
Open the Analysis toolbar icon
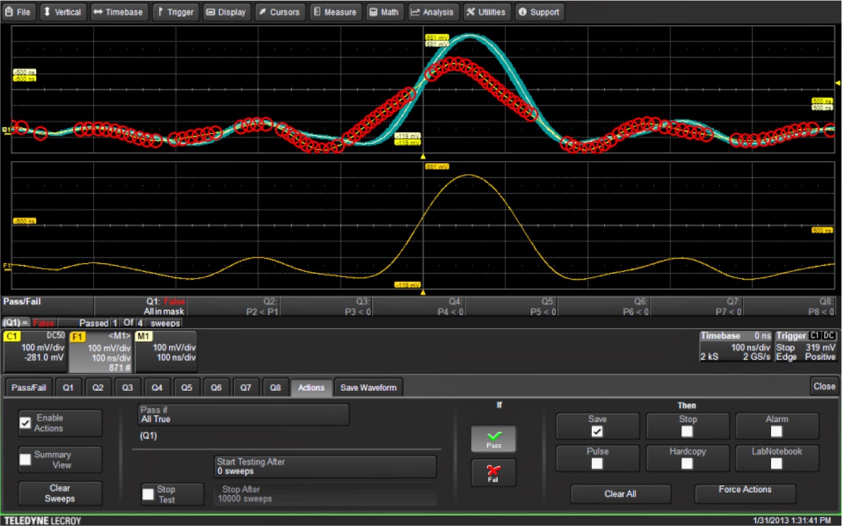[x=433, y=11]
